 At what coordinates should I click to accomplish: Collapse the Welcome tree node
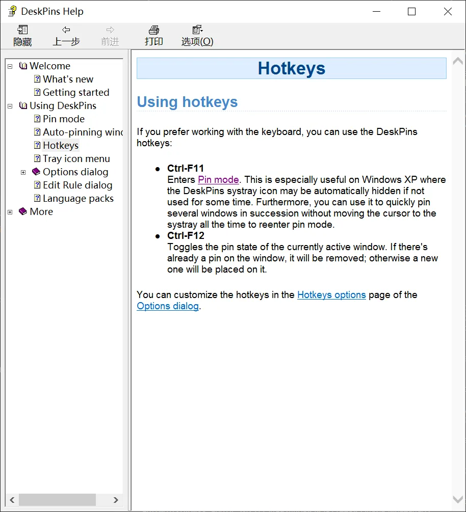10,66
